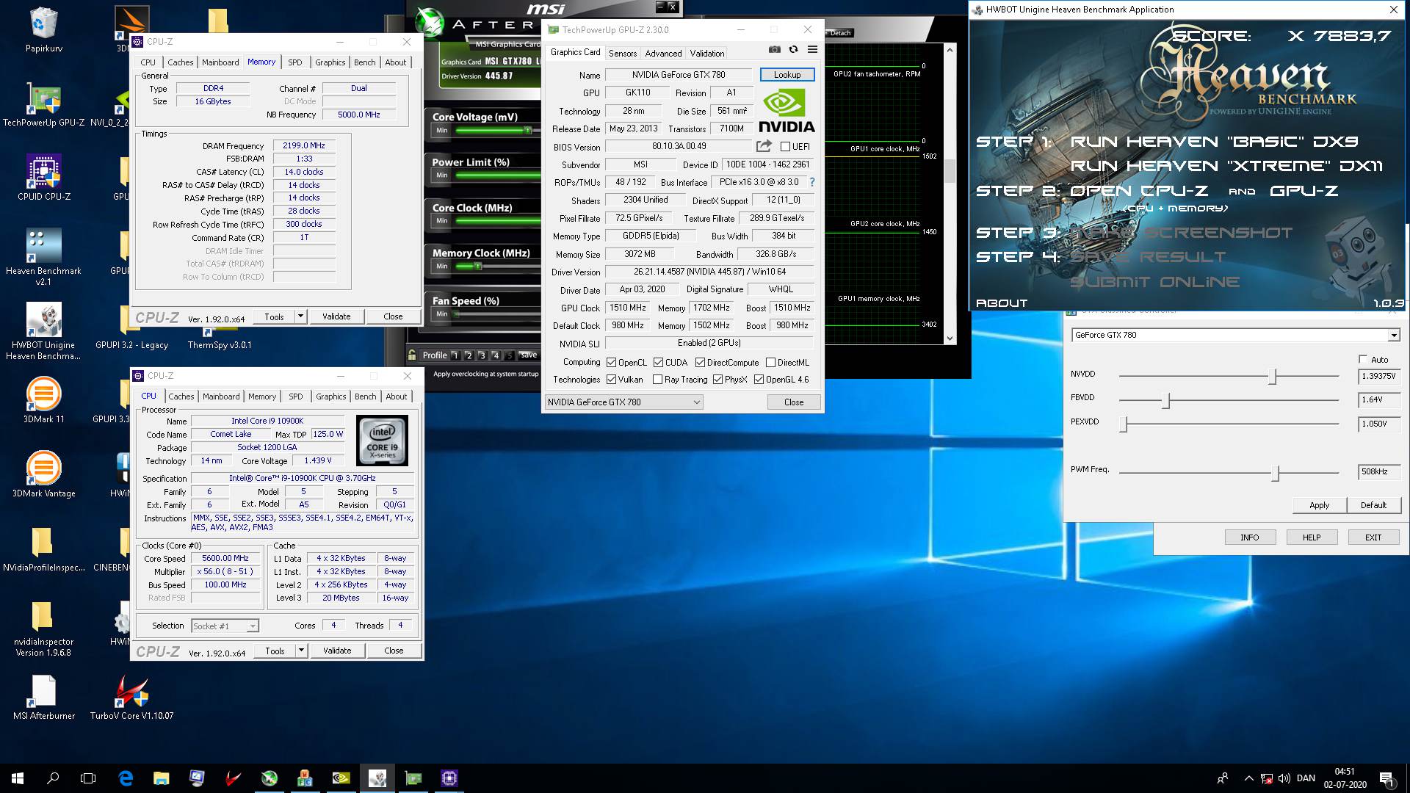Enable the DirectML checkbox
1410x793 pixels.
click(770, 362)
